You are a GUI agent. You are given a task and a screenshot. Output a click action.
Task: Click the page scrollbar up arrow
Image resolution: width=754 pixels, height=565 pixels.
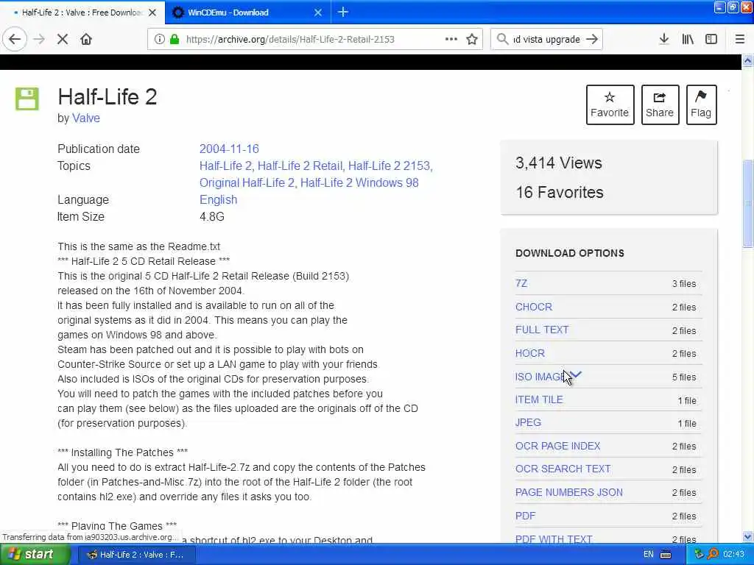[748, 61]
